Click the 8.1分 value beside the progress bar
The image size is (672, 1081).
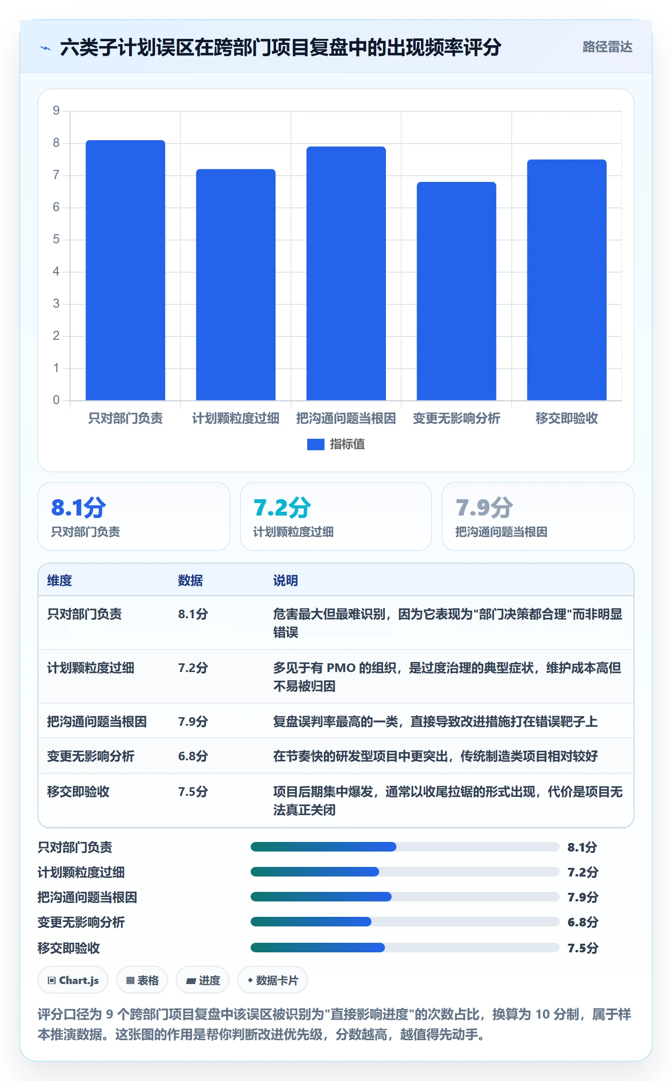click(x=582, y=847)
